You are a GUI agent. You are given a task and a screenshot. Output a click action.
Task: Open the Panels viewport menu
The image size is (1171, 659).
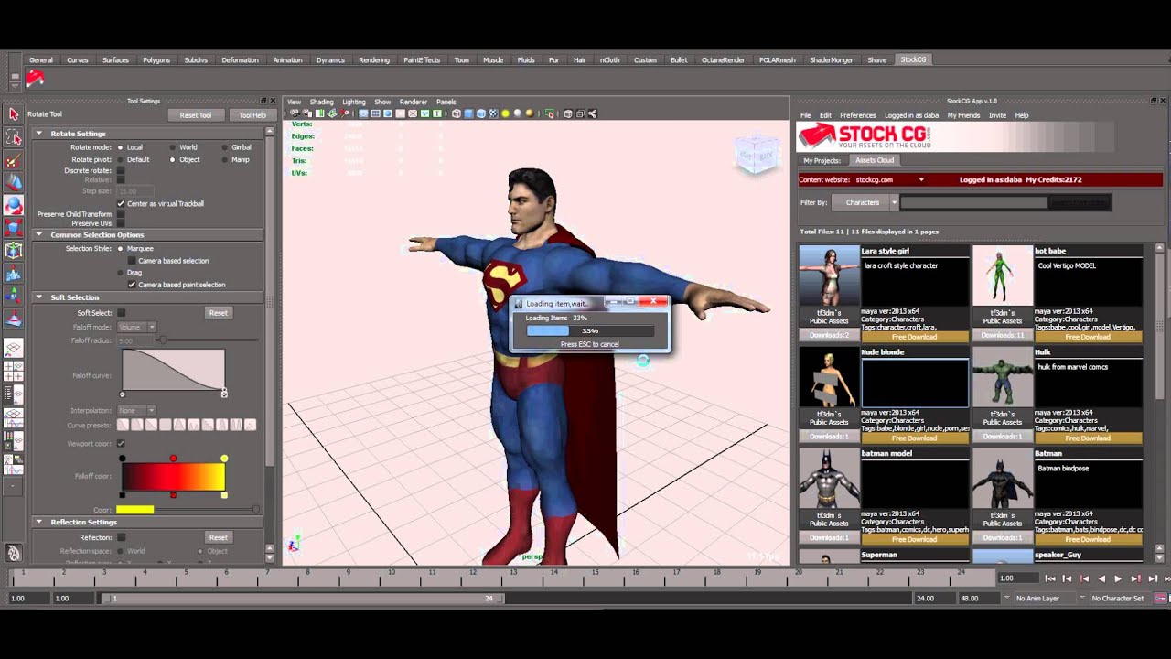[446, 102]
